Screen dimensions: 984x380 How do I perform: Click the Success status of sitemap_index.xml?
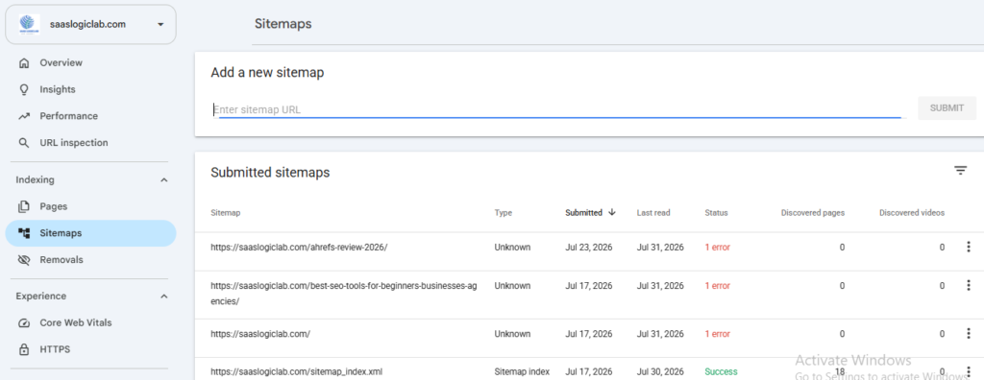tap(721, 372)
